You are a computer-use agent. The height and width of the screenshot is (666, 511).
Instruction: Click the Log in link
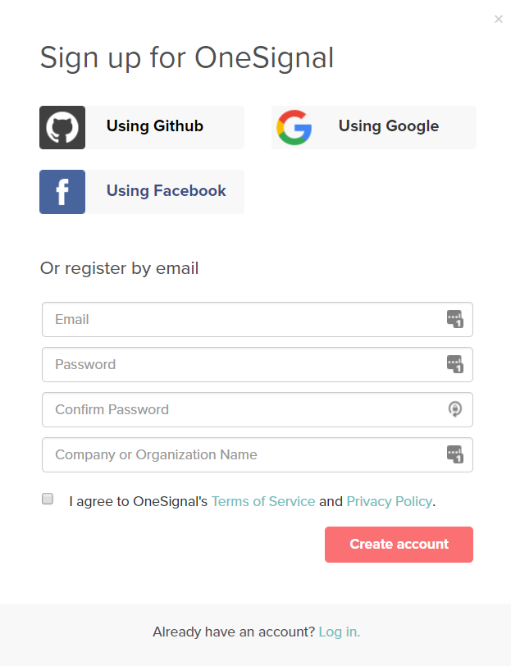(339, 632)
